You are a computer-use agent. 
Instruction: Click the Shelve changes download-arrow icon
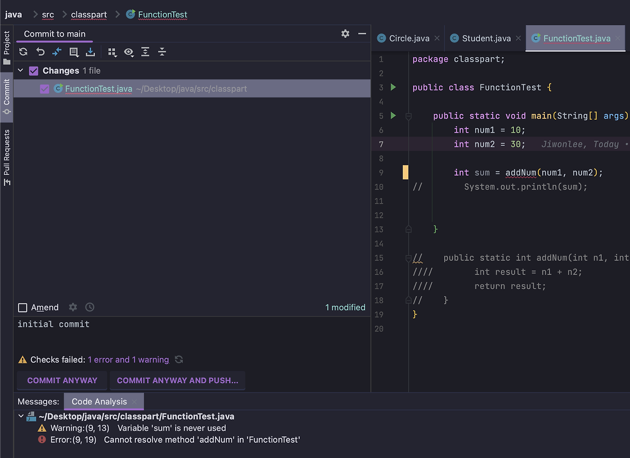tap(90, 52)
